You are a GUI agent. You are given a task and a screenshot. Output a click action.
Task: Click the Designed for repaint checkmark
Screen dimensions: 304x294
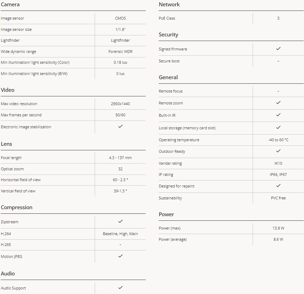[278, 186]
